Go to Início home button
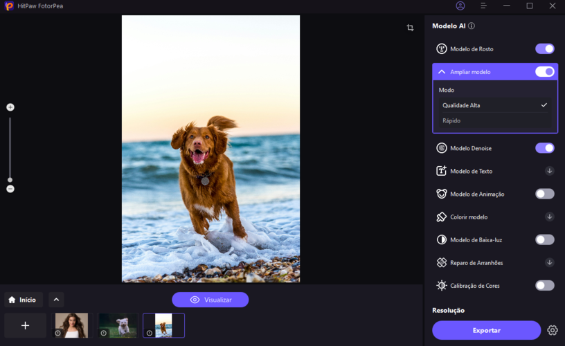565x346 pixels. [x=24, y=300]
